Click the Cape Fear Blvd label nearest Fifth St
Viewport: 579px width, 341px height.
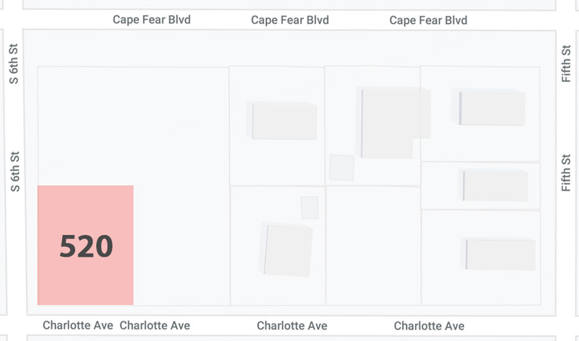pyautogui.click(x=428, y=20)
